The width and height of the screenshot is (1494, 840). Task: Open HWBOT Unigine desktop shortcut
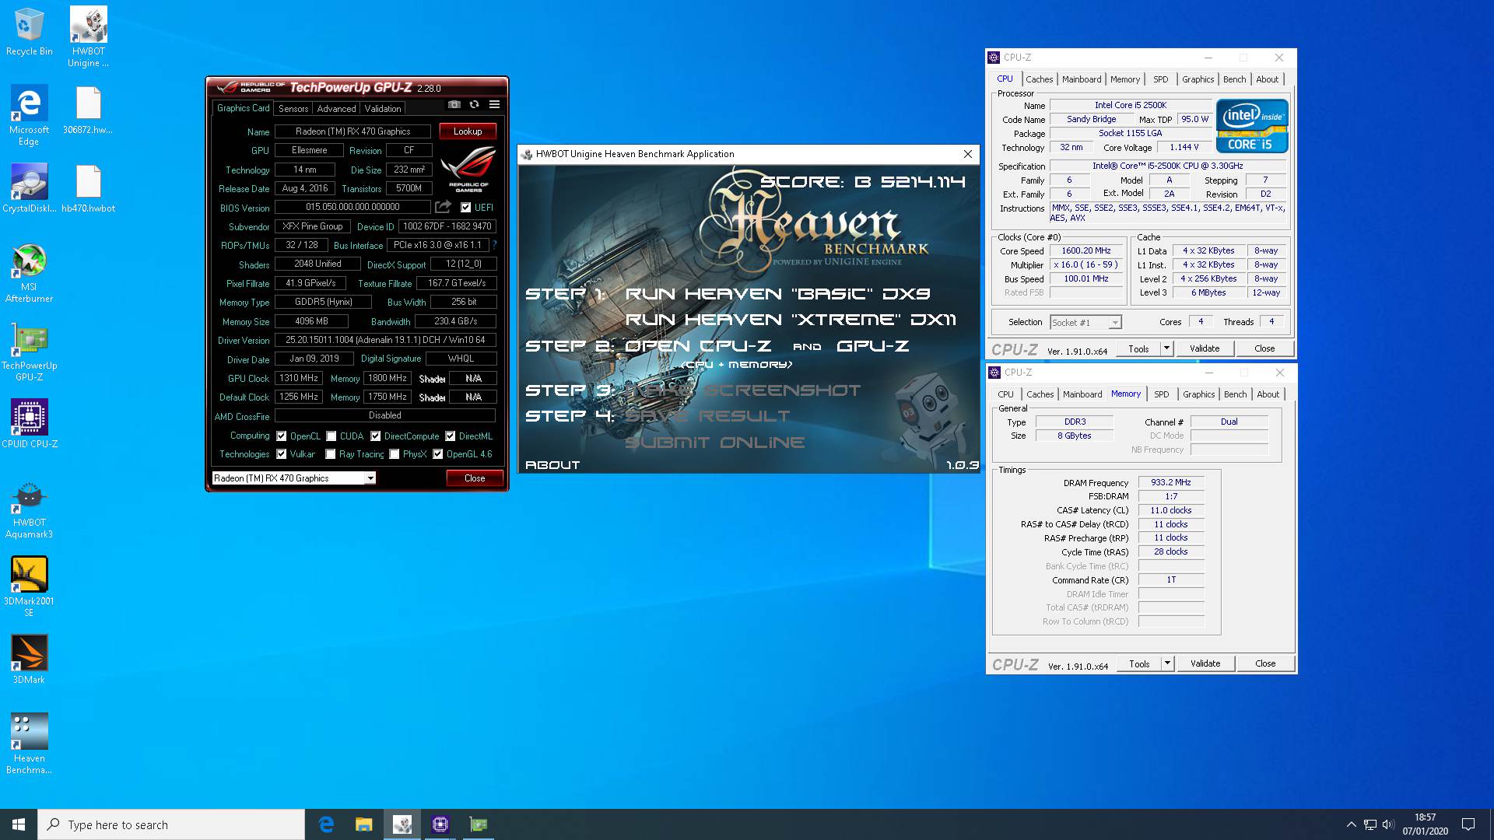point(88,37)
